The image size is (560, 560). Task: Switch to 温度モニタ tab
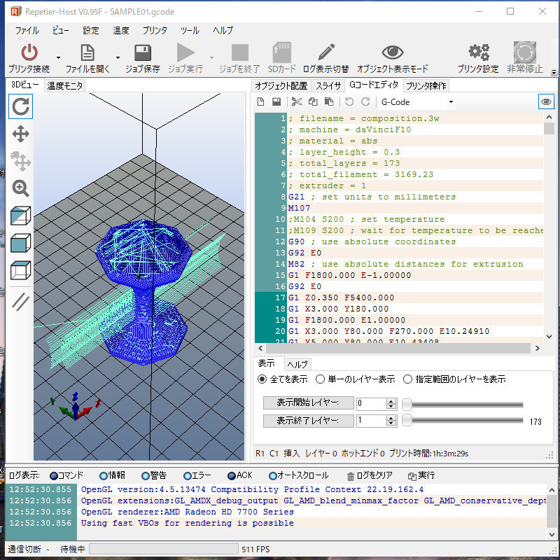[65, 85]
